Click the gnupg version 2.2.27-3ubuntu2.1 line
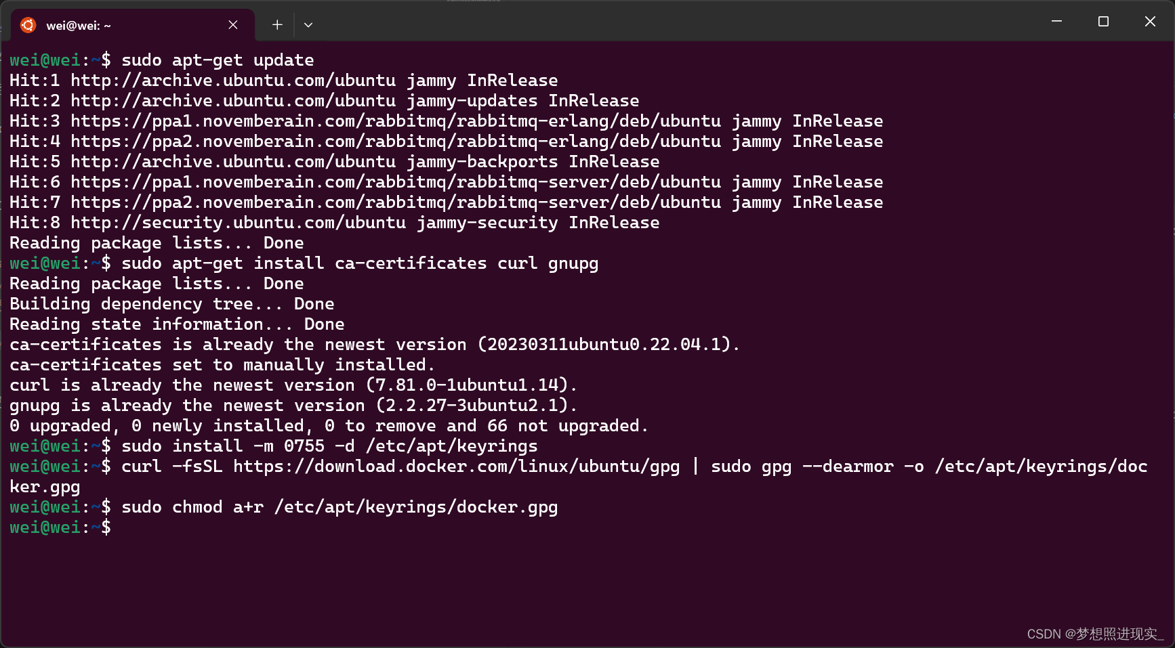The image size is (1175, 648). click(293, 406)
